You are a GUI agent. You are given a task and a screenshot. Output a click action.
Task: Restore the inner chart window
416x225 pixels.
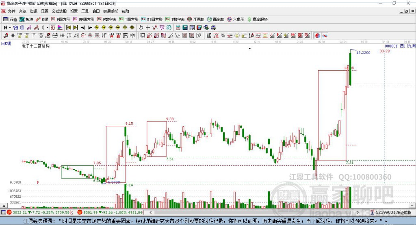pyautogui.click(x=407, y=11)
